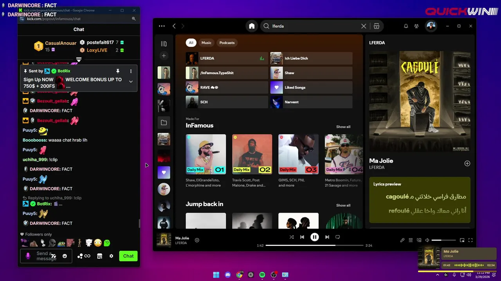Viewport: 501px width, 281px height.
Task: Open the Liked Songs shortcut tile
Action: click(312, 87)
